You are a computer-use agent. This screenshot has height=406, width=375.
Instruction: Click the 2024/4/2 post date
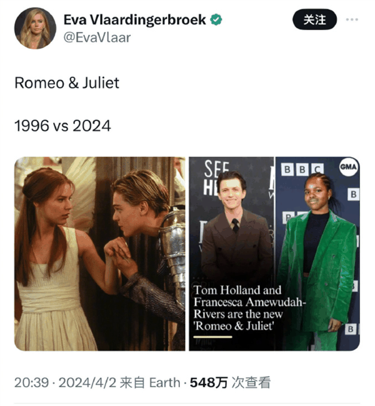point(87,383)
